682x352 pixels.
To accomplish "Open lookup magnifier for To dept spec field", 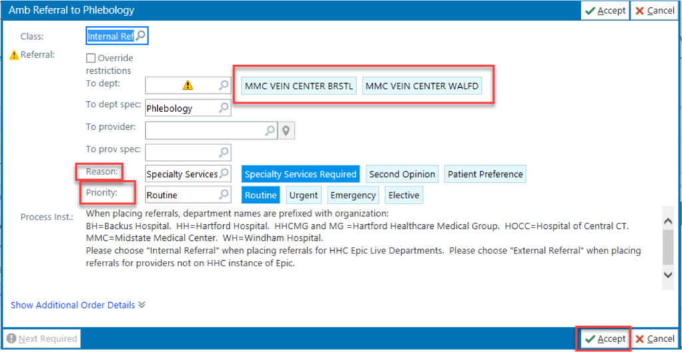I will [224, 108].
